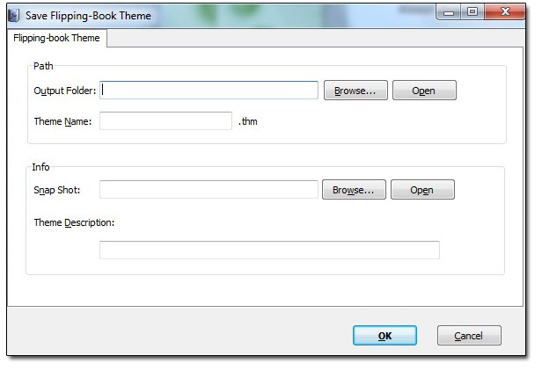Minimize the Save Flipping-Book Theme window
Screen dimensions: 542x378
(x=449, y=13)
